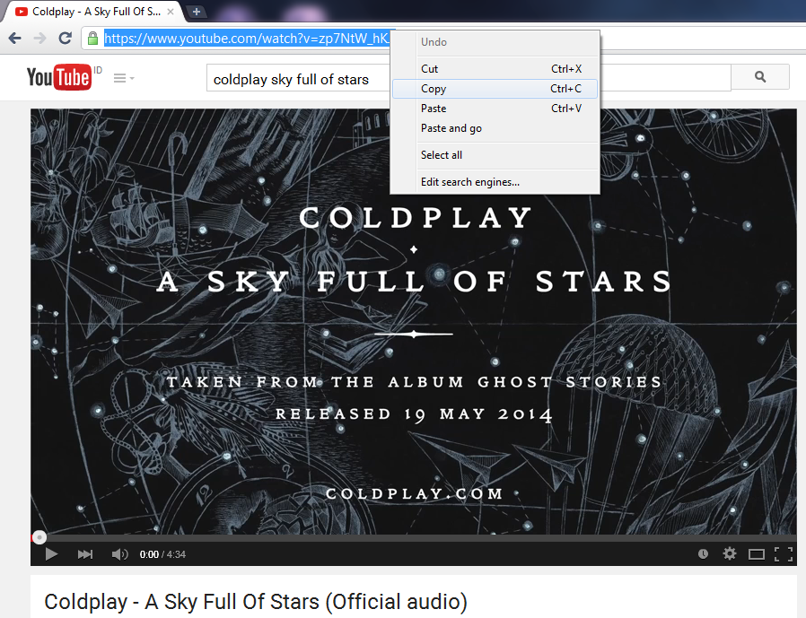Expand the YouTube guide menu dropdown
806x618 pixels.
(x=124, y=78)
